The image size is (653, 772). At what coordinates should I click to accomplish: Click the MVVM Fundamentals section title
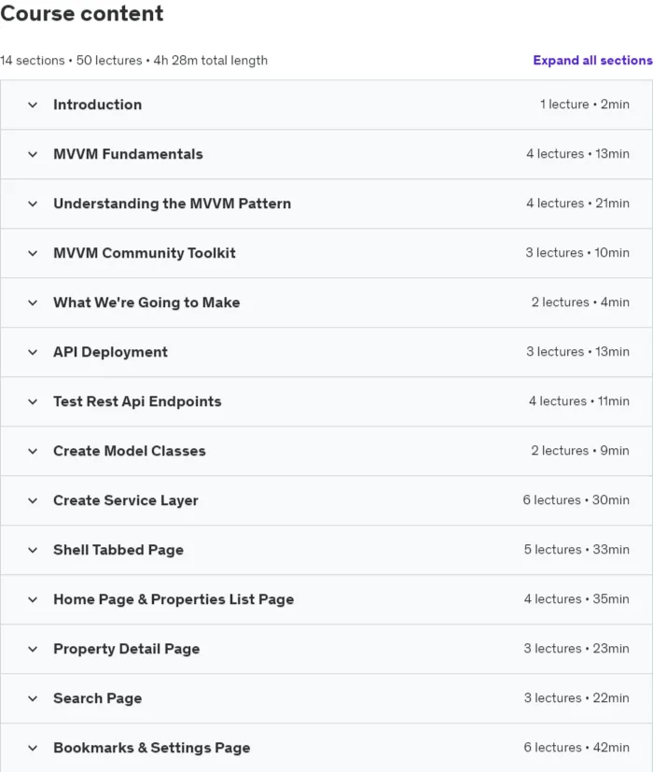(x=128, y=154)
